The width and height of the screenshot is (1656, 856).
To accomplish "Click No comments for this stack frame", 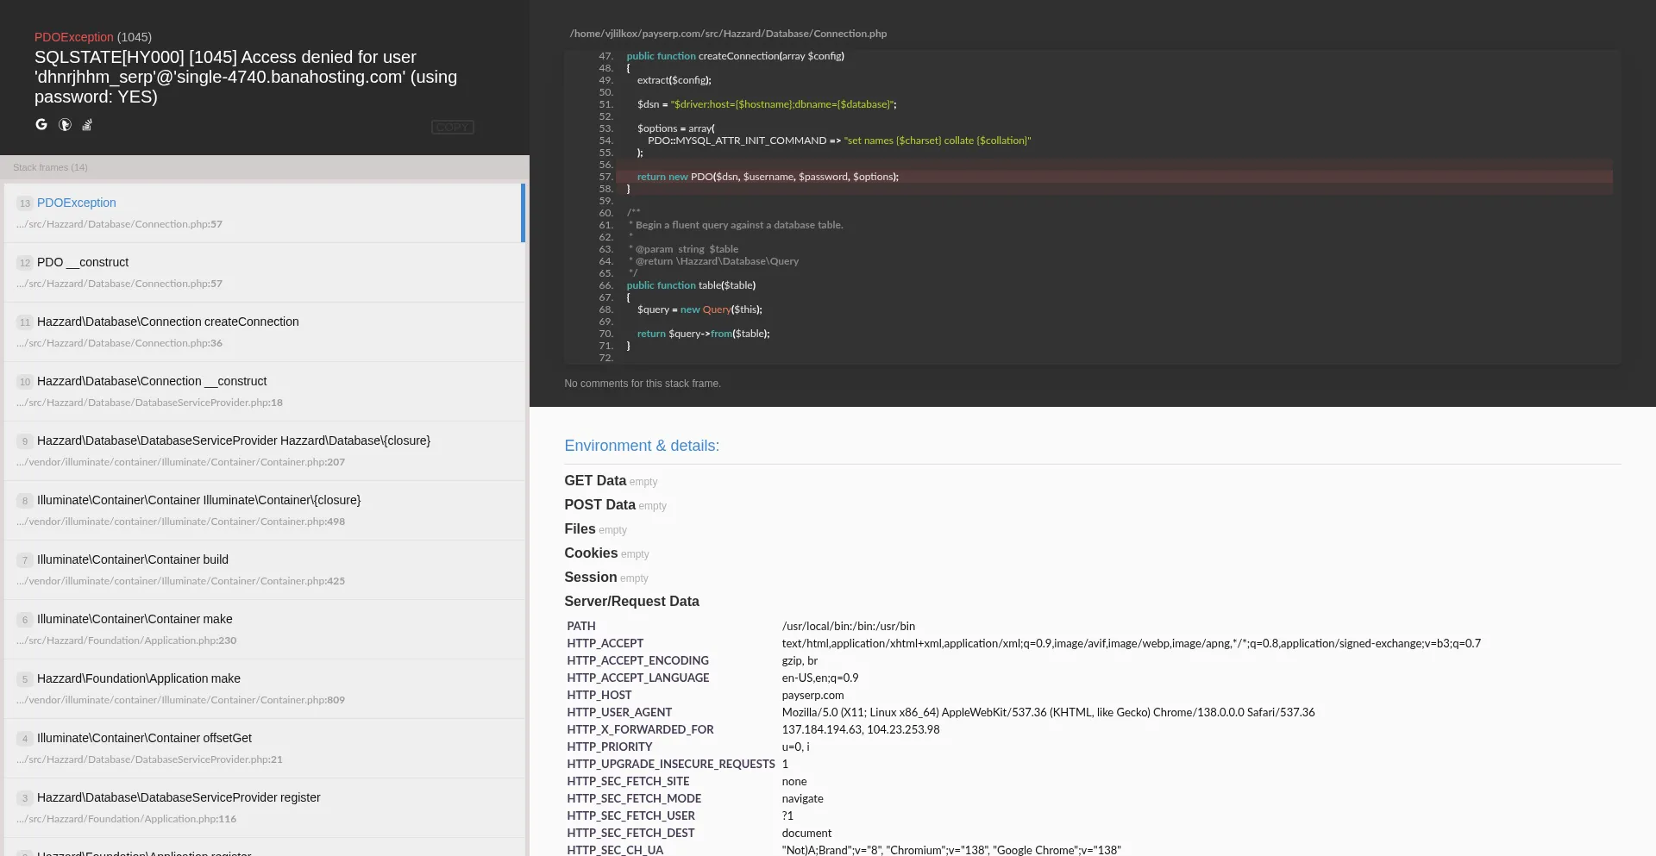I will coord(643,384).
